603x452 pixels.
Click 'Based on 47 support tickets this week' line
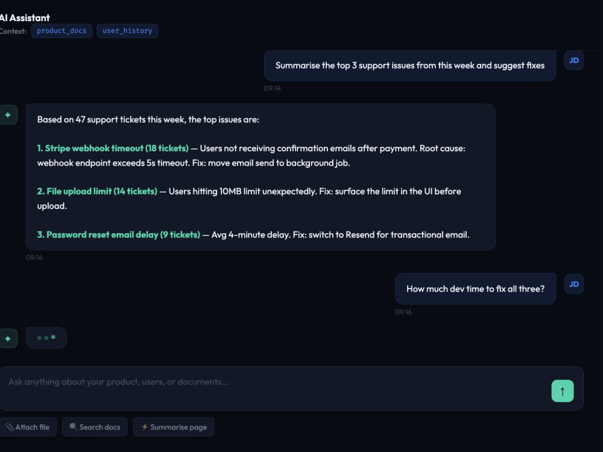pyautogui.click(x=148, y=119)
